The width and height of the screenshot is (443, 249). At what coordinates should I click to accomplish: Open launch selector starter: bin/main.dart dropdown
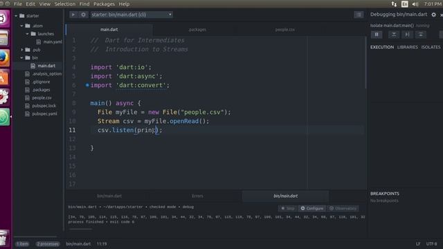(x=132, y=15)
